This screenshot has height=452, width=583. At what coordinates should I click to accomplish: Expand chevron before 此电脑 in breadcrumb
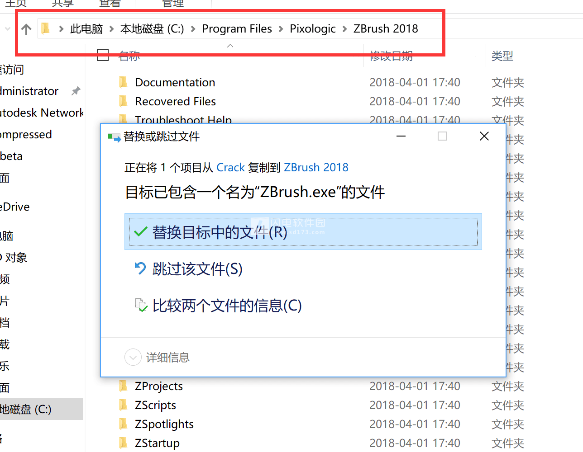(61, 29)
